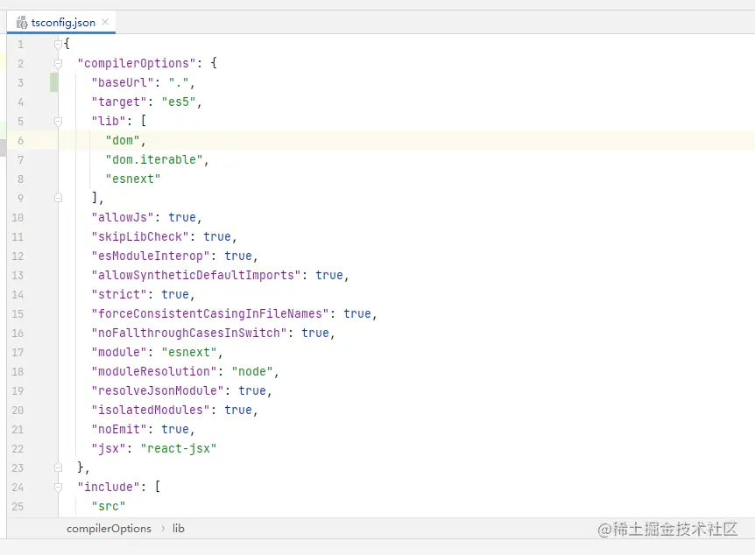The width and height of the screenshot is (755, 555).
Task: Click the "allowJs" key
Action: [x=123, y=218]
